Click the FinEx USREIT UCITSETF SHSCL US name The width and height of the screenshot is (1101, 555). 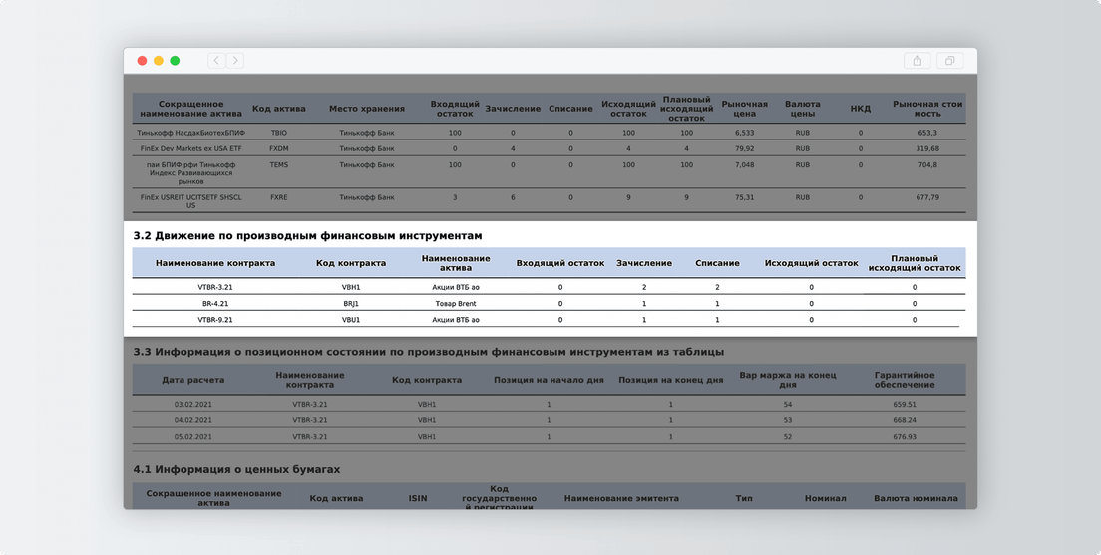click(x=191, y=201)
